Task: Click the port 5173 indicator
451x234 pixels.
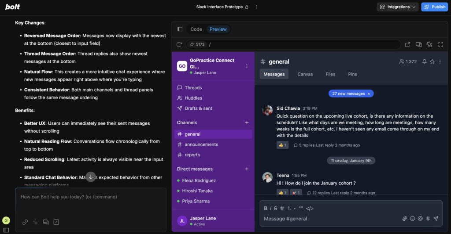Action: (x=197, y=44)
